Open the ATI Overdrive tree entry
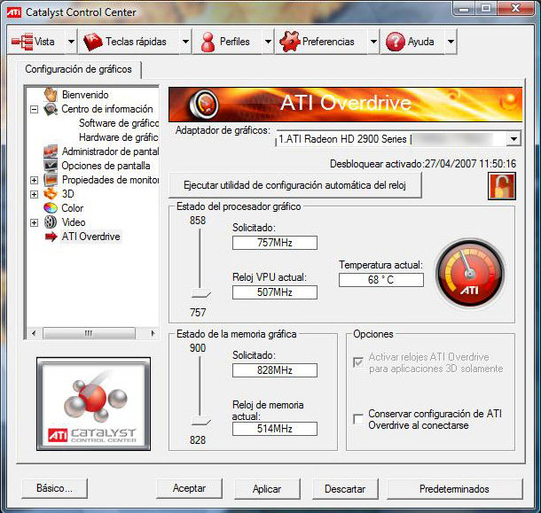This screenshot has height=513, width=541. 90,237
